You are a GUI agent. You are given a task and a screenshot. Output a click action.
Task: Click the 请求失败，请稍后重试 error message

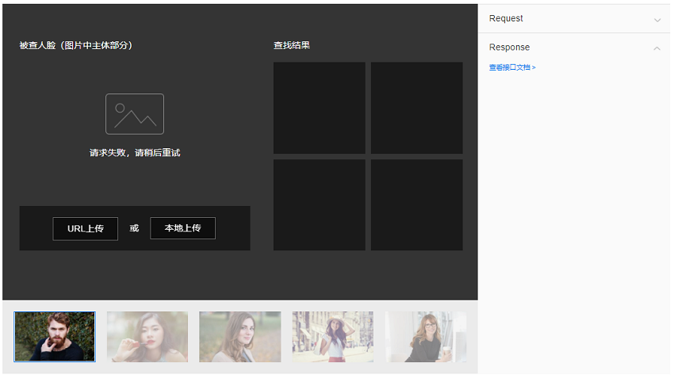pos(135,153)
